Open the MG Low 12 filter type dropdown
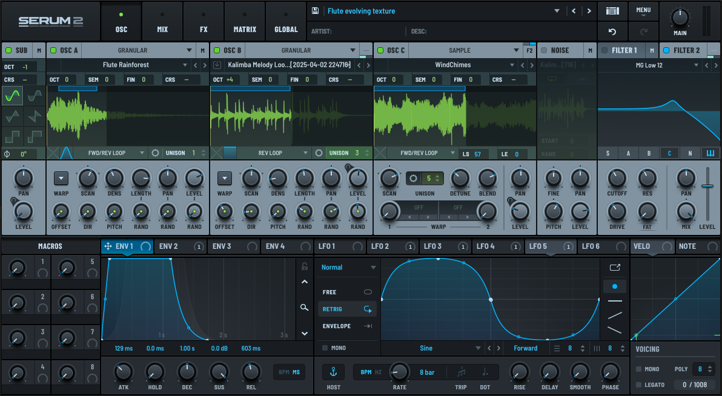This screenshot has width=722, height=396. click(696, 65)
